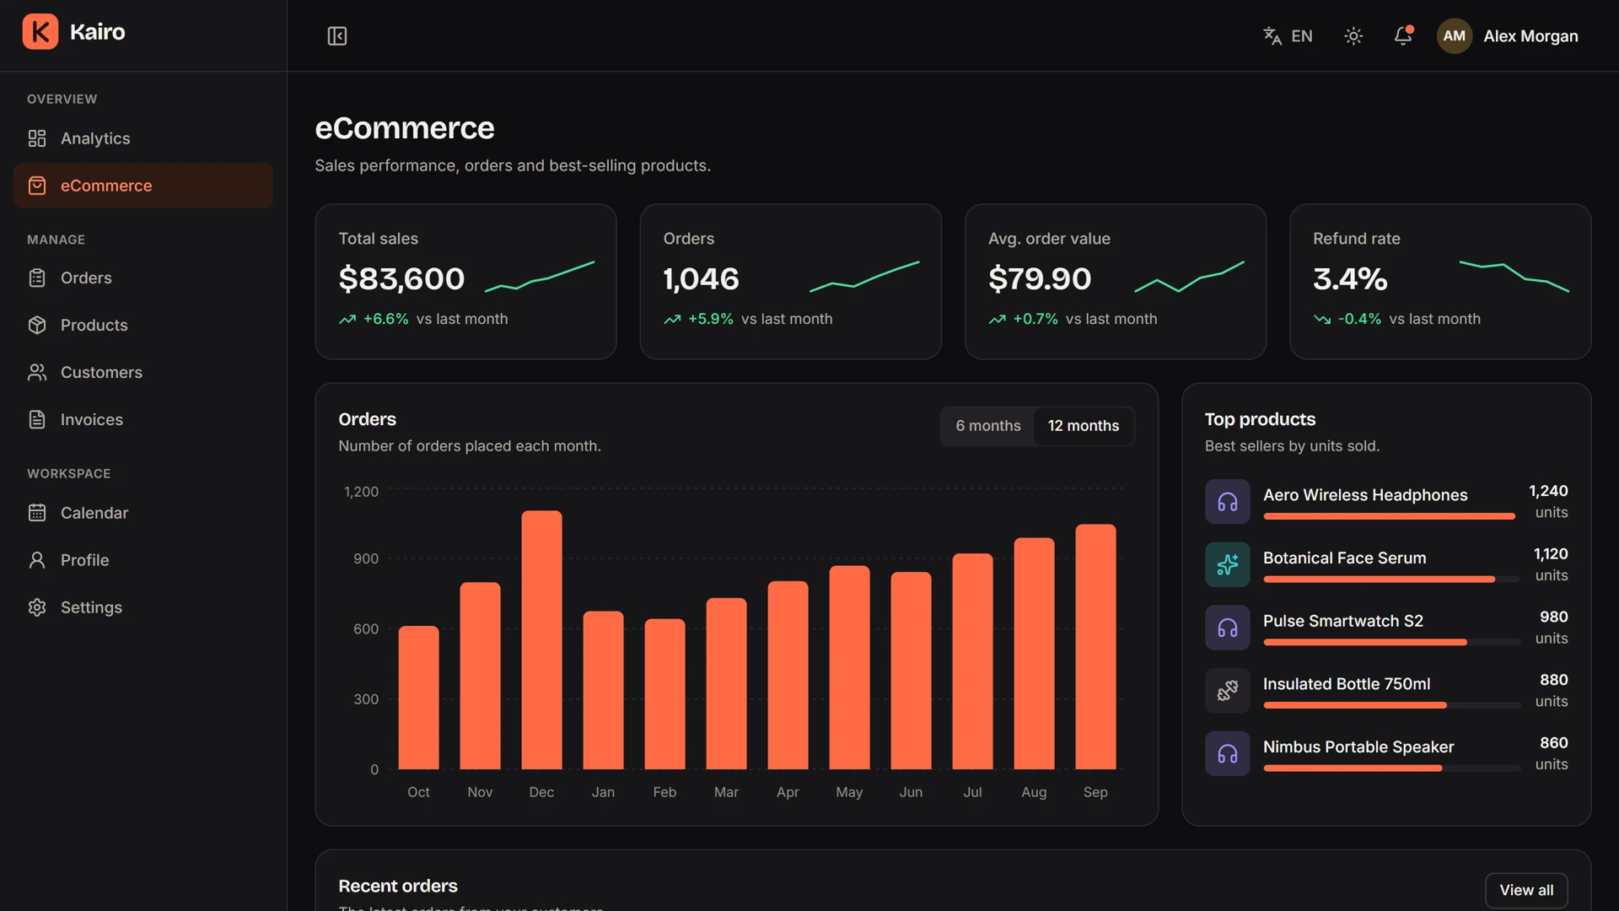Click the +6.6% change value

385,320
